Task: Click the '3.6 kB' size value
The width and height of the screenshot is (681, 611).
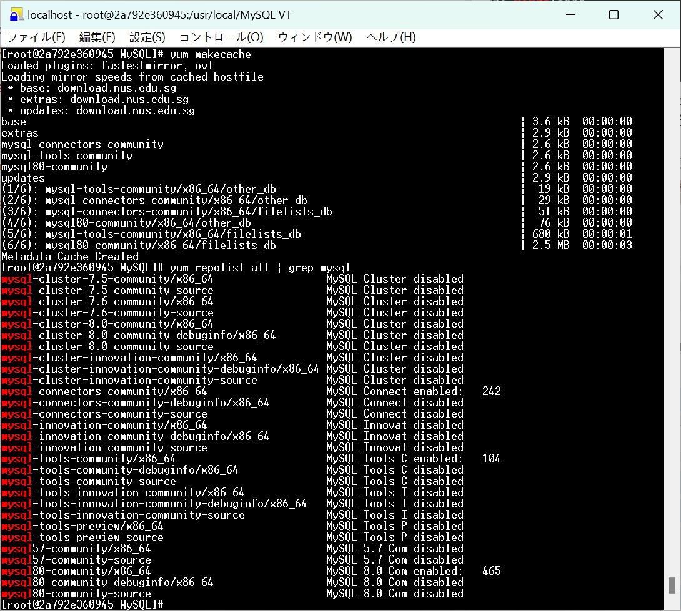Action: (x=550, y=122)
